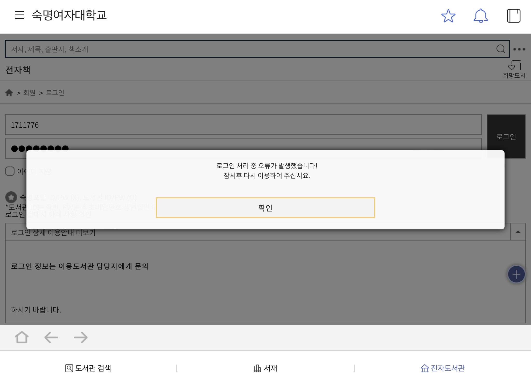Click the 전자책 heading

point(18,70)
